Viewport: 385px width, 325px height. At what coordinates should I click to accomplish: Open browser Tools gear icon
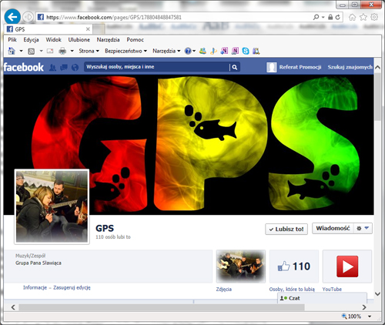[x=374, y=17]
